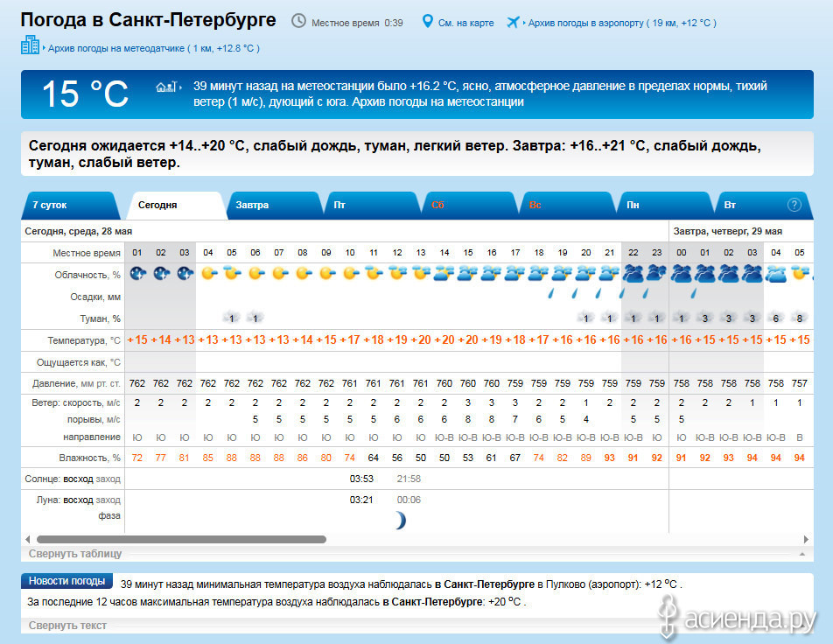Open the question mark help icon
This screenshot has width=833, height=644.
794,205
